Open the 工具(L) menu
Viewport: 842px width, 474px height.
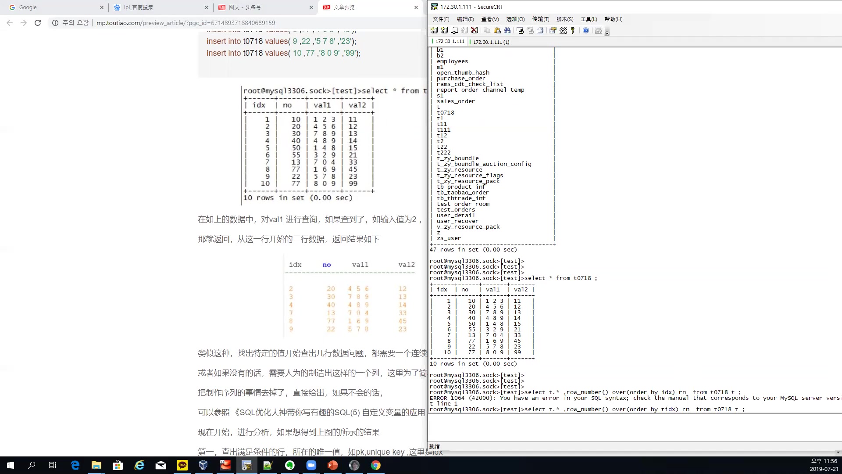[589, 19]
